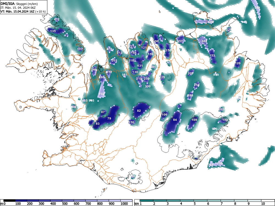
Task: Click the visibility value 259
Action: pyautogui.click(x=147, y=79)
